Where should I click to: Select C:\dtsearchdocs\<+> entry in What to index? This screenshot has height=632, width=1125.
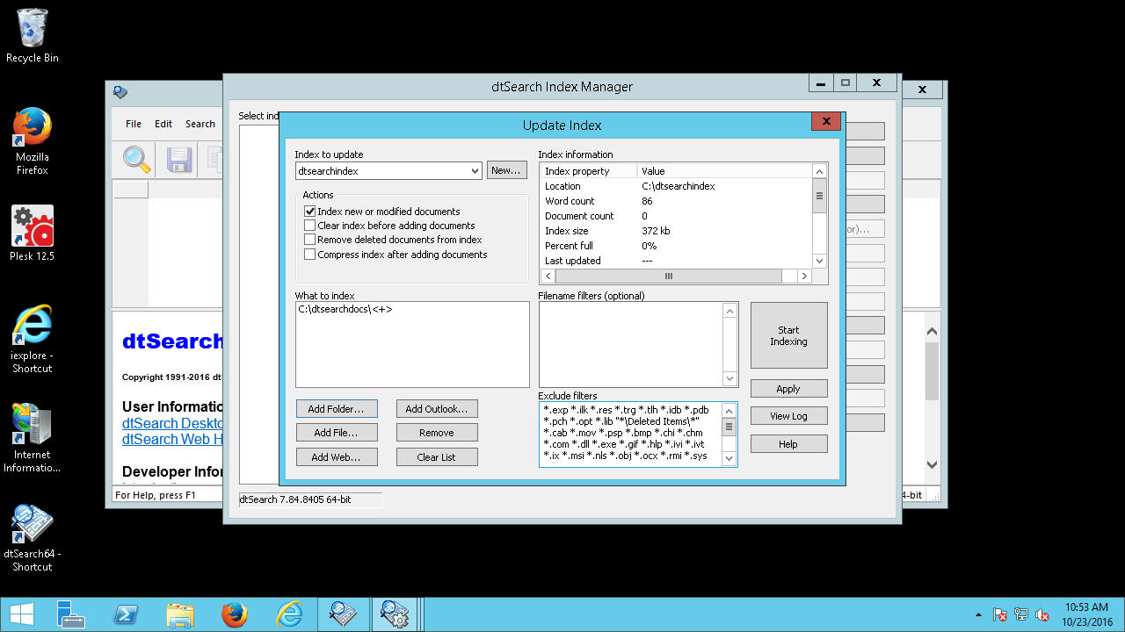coord(345,309)
